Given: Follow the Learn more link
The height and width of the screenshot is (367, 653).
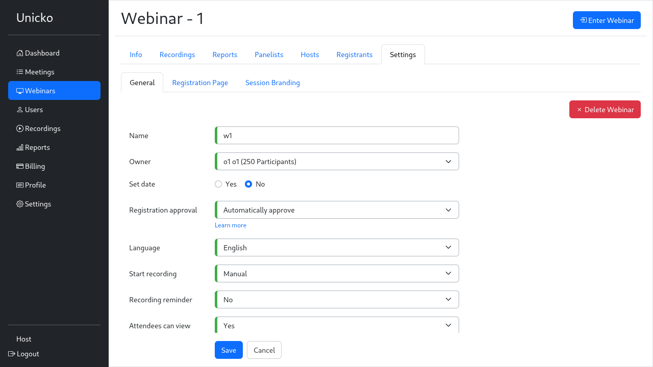Looking at the screenshot, I should [x=231, y=225].
